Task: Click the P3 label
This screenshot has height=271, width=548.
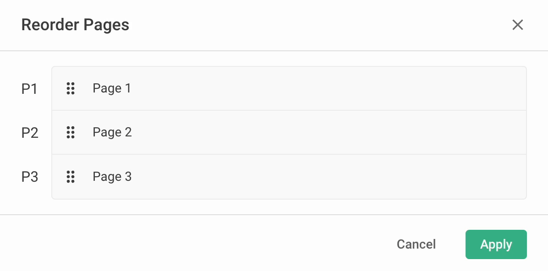Action: [30, 177]
